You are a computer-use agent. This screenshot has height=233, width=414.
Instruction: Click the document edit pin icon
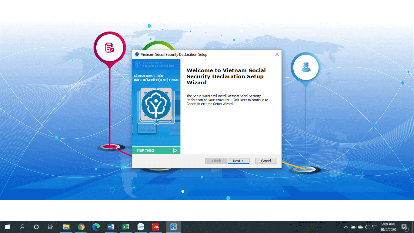coord(109,48)
